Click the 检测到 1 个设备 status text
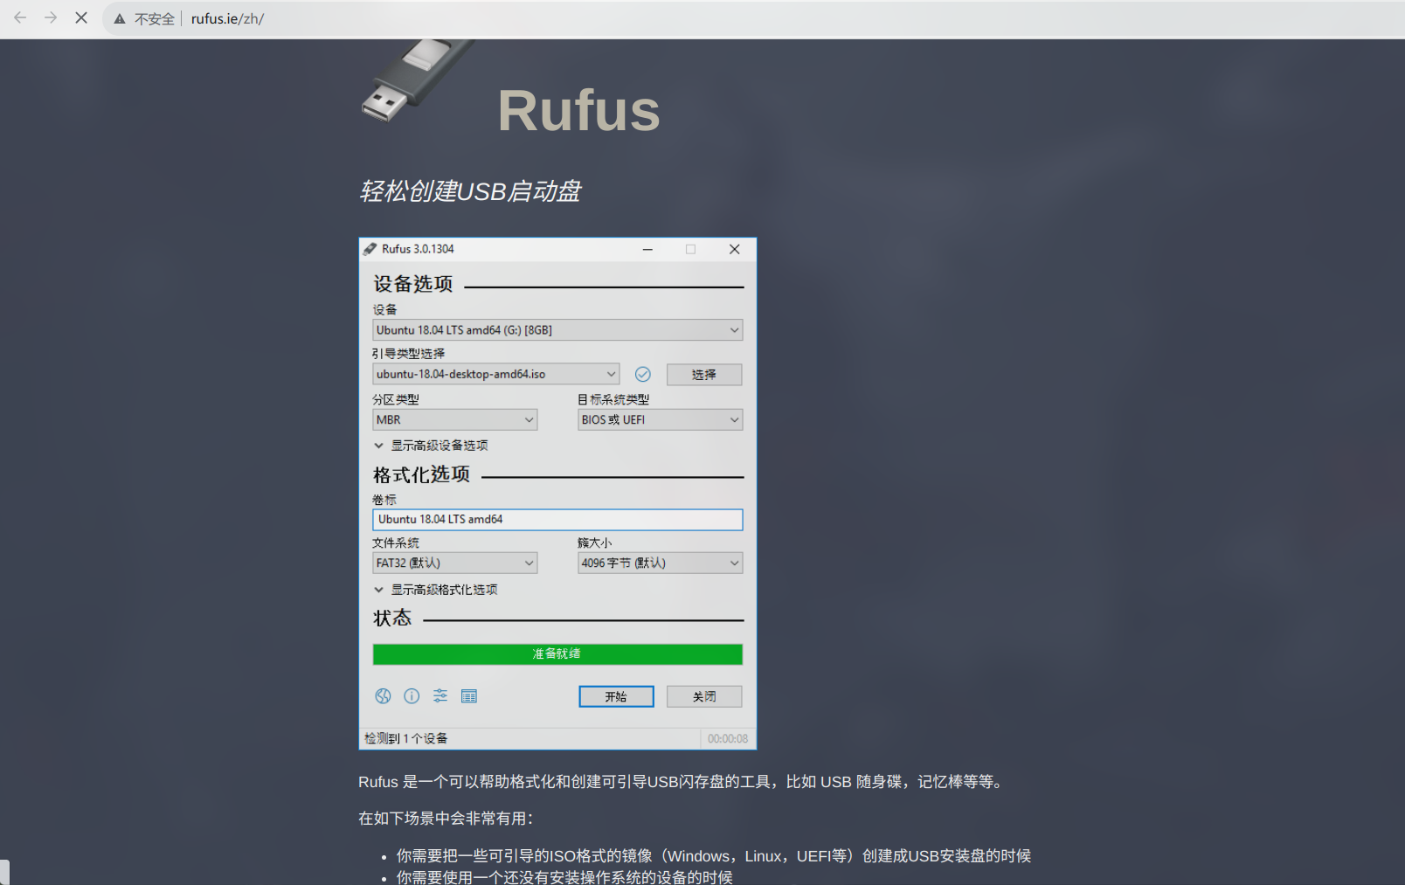The height and width of the screenshot is (885, 1405). click(x=406, y=738)
